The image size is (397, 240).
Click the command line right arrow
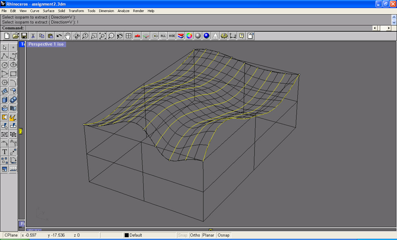coord(389,28)
